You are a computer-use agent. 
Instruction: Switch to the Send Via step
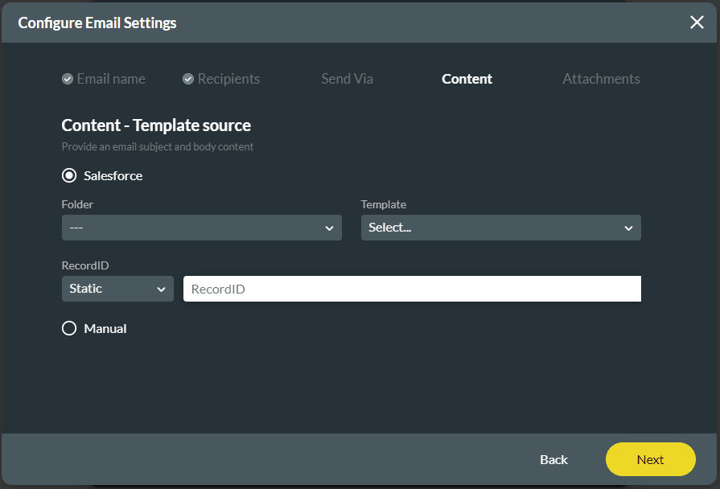(347, 79)
